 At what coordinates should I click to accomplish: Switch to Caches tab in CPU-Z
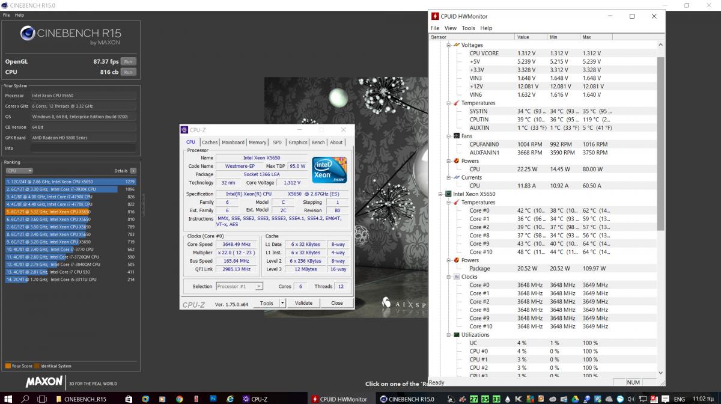pyautogui.click(x=210, y=142)
